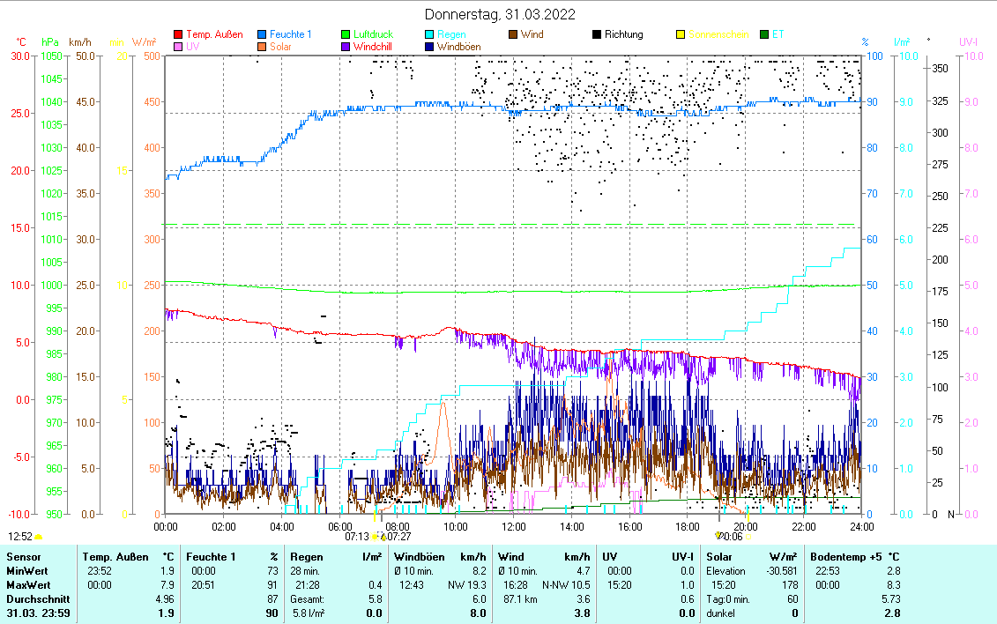The height and width of the screenshot is (624, 997).
Task: Click the "28 min." rain duration
Action: click(305, 571)
